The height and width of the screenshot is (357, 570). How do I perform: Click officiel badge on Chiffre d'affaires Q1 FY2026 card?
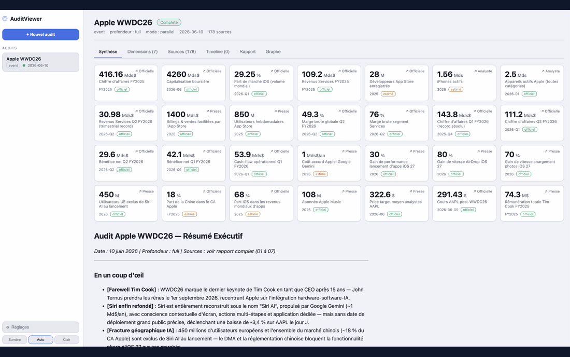[462, 134]
